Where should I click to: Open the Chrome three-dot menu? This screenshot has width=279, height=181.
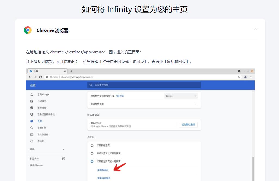250,77
